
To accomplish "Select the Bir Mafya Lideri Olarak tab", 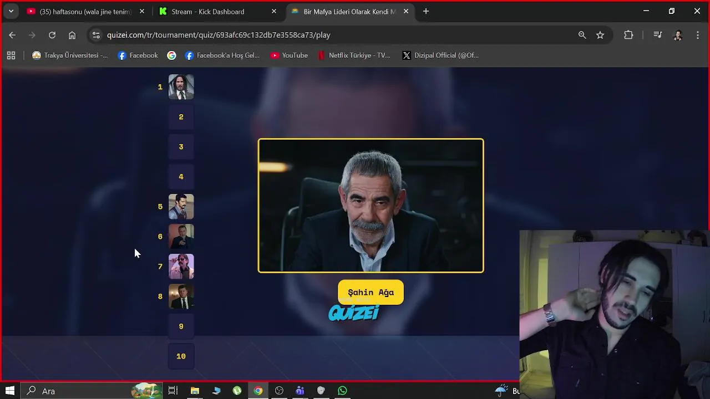I will click(350, 11).
